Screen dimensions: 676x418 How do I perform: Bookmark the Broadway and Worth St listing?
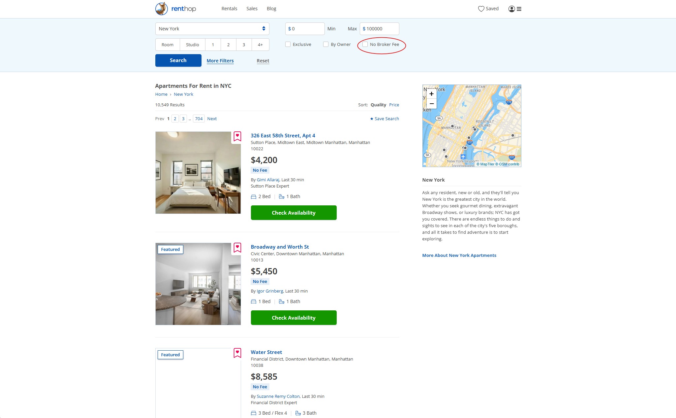coord(237,247)
